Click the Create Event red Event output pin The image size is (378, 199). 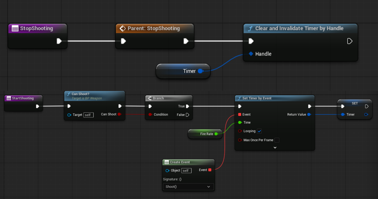[210, 170]
